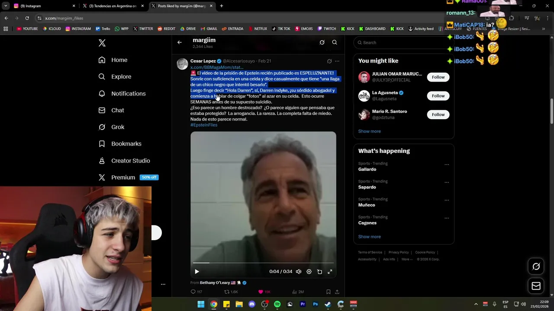Screen dimensions: 554x311
Task: Expand the More footer link
Action: point(407,259)
